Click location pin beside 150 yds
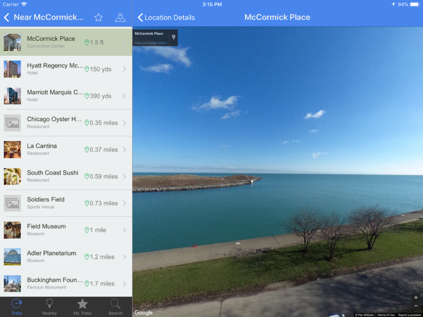 click(x=87, y=69)
